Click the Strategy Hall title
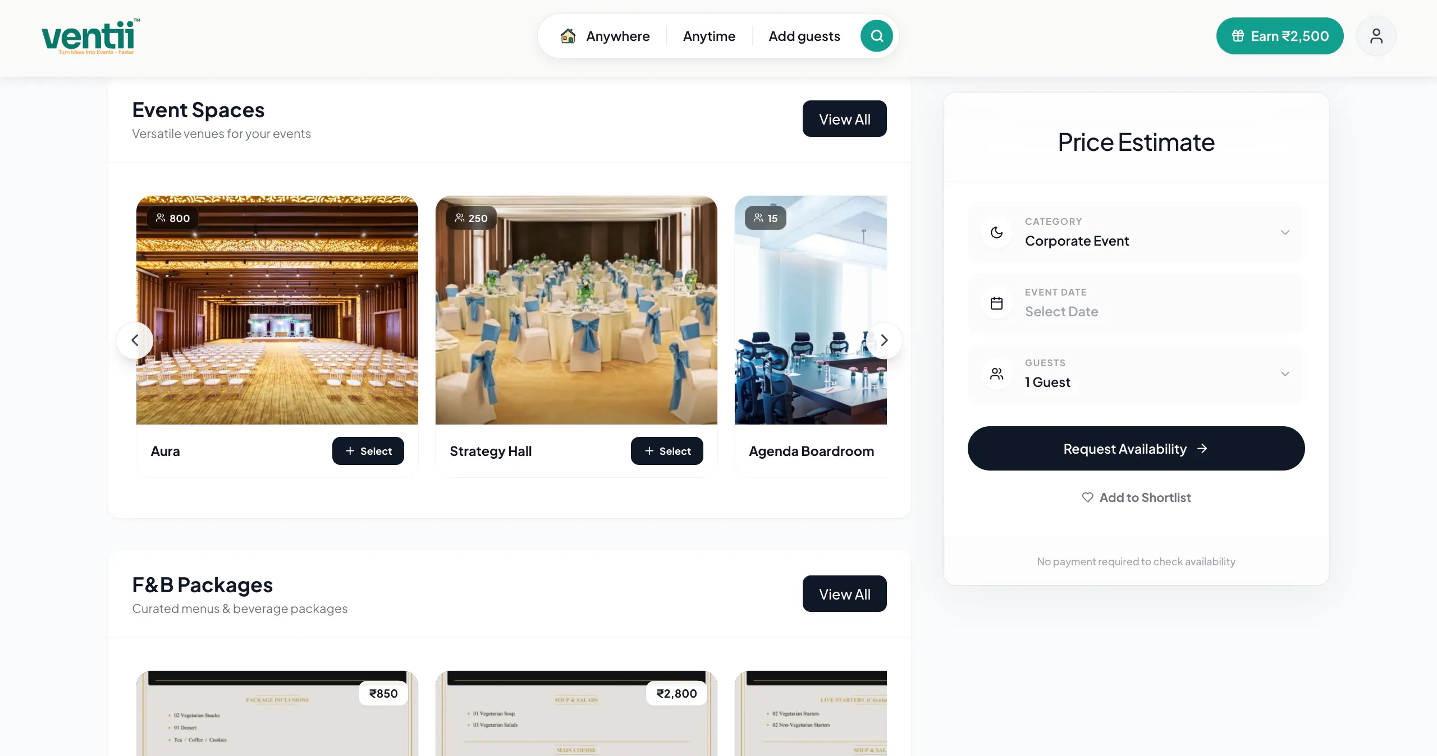Screen dimensions: 1437x756 tap(491, 451)
